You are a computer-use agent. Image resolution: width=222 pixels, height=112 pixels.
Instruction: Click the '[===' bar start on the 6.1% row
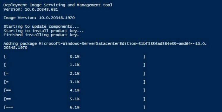coord(9,107)
